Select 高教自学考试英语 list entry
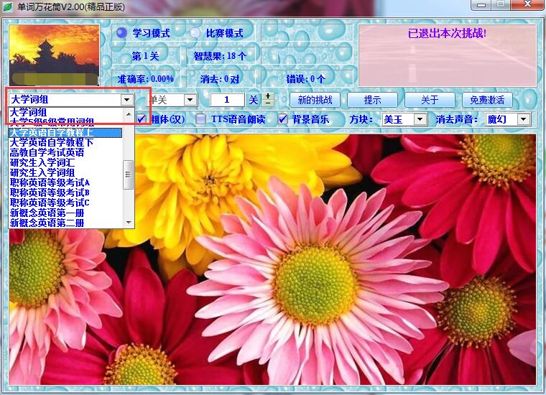Image resolution: width=546 pixels, height=395 pixels. [x=65, y=152]
